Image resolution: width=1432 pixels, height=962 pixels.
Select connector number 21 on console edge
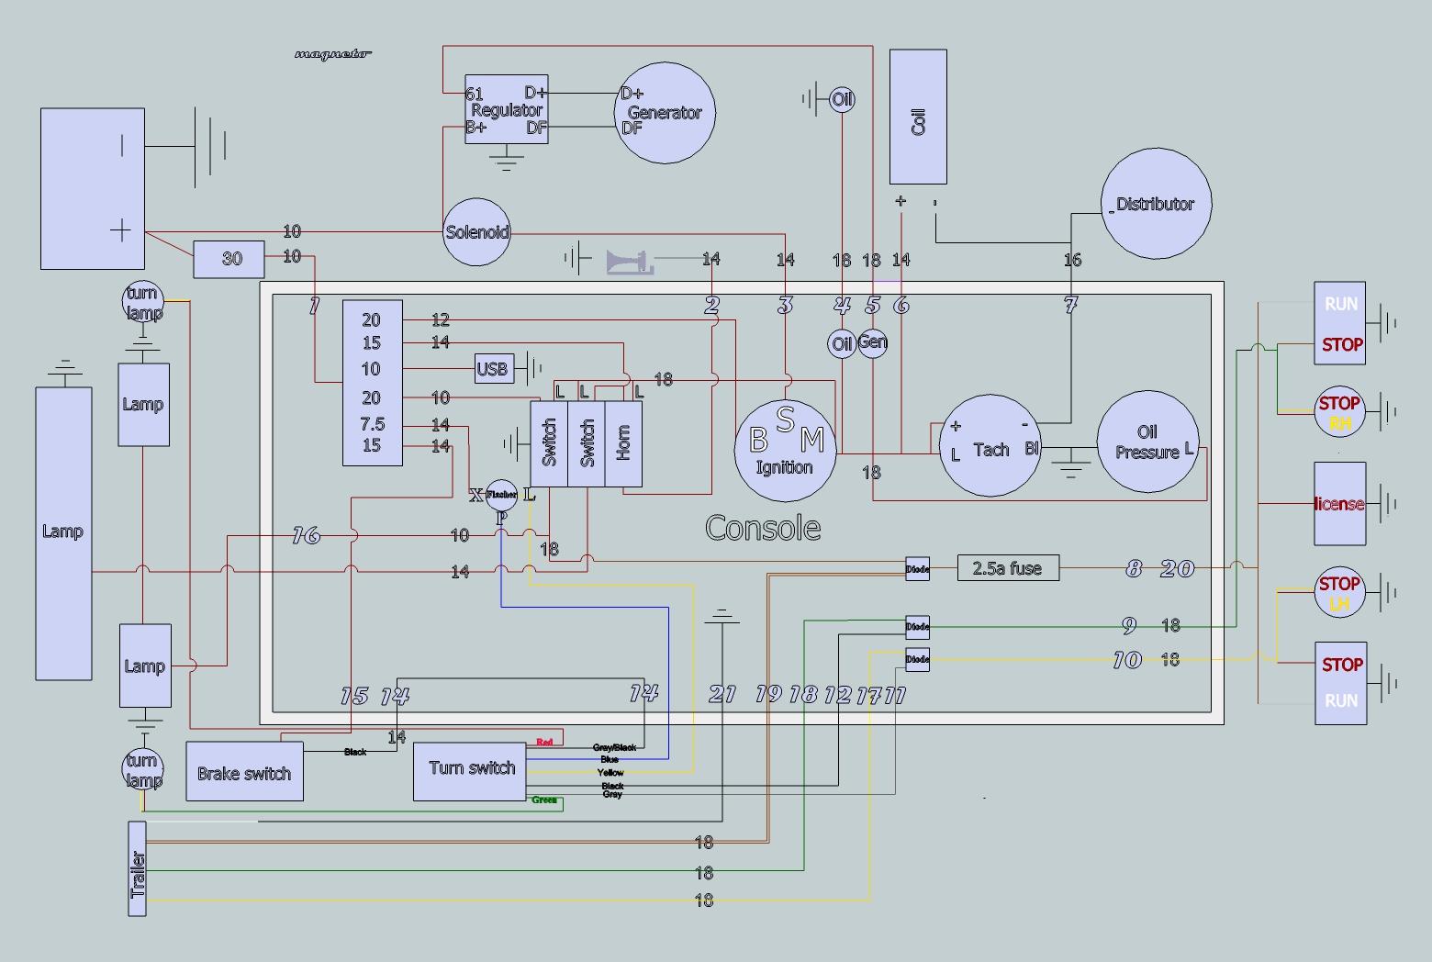click(722, 695)
